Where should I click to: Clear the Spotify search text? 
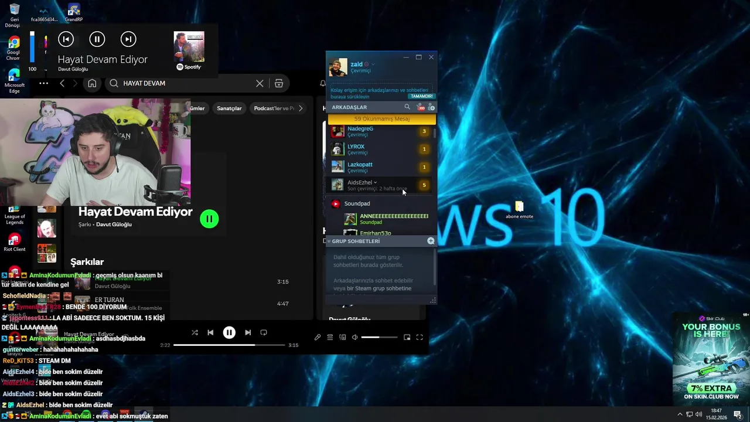[x=260, y=83]
